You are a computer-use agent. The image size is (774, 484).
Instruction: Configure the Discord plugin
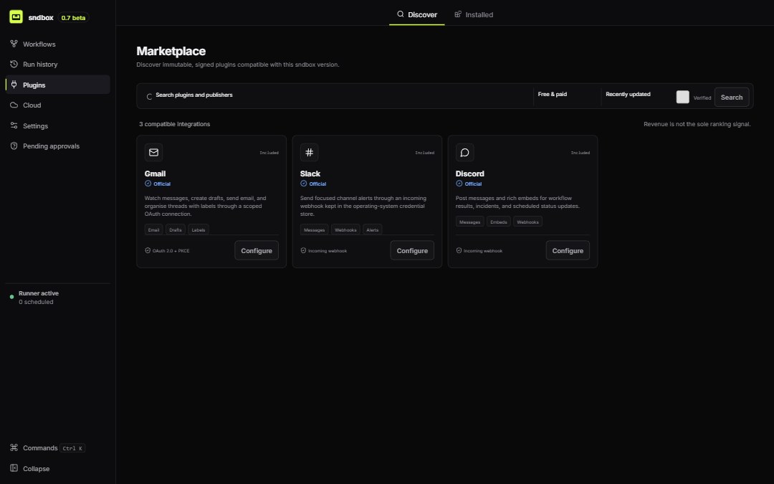[568, 250]
